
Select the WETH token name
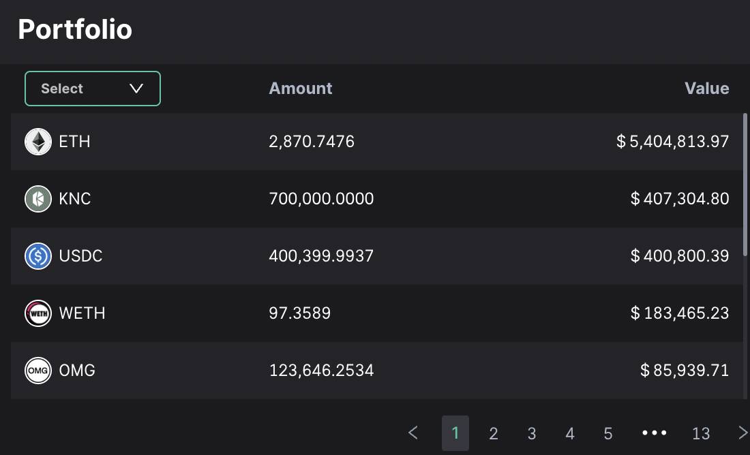point(82,313)
